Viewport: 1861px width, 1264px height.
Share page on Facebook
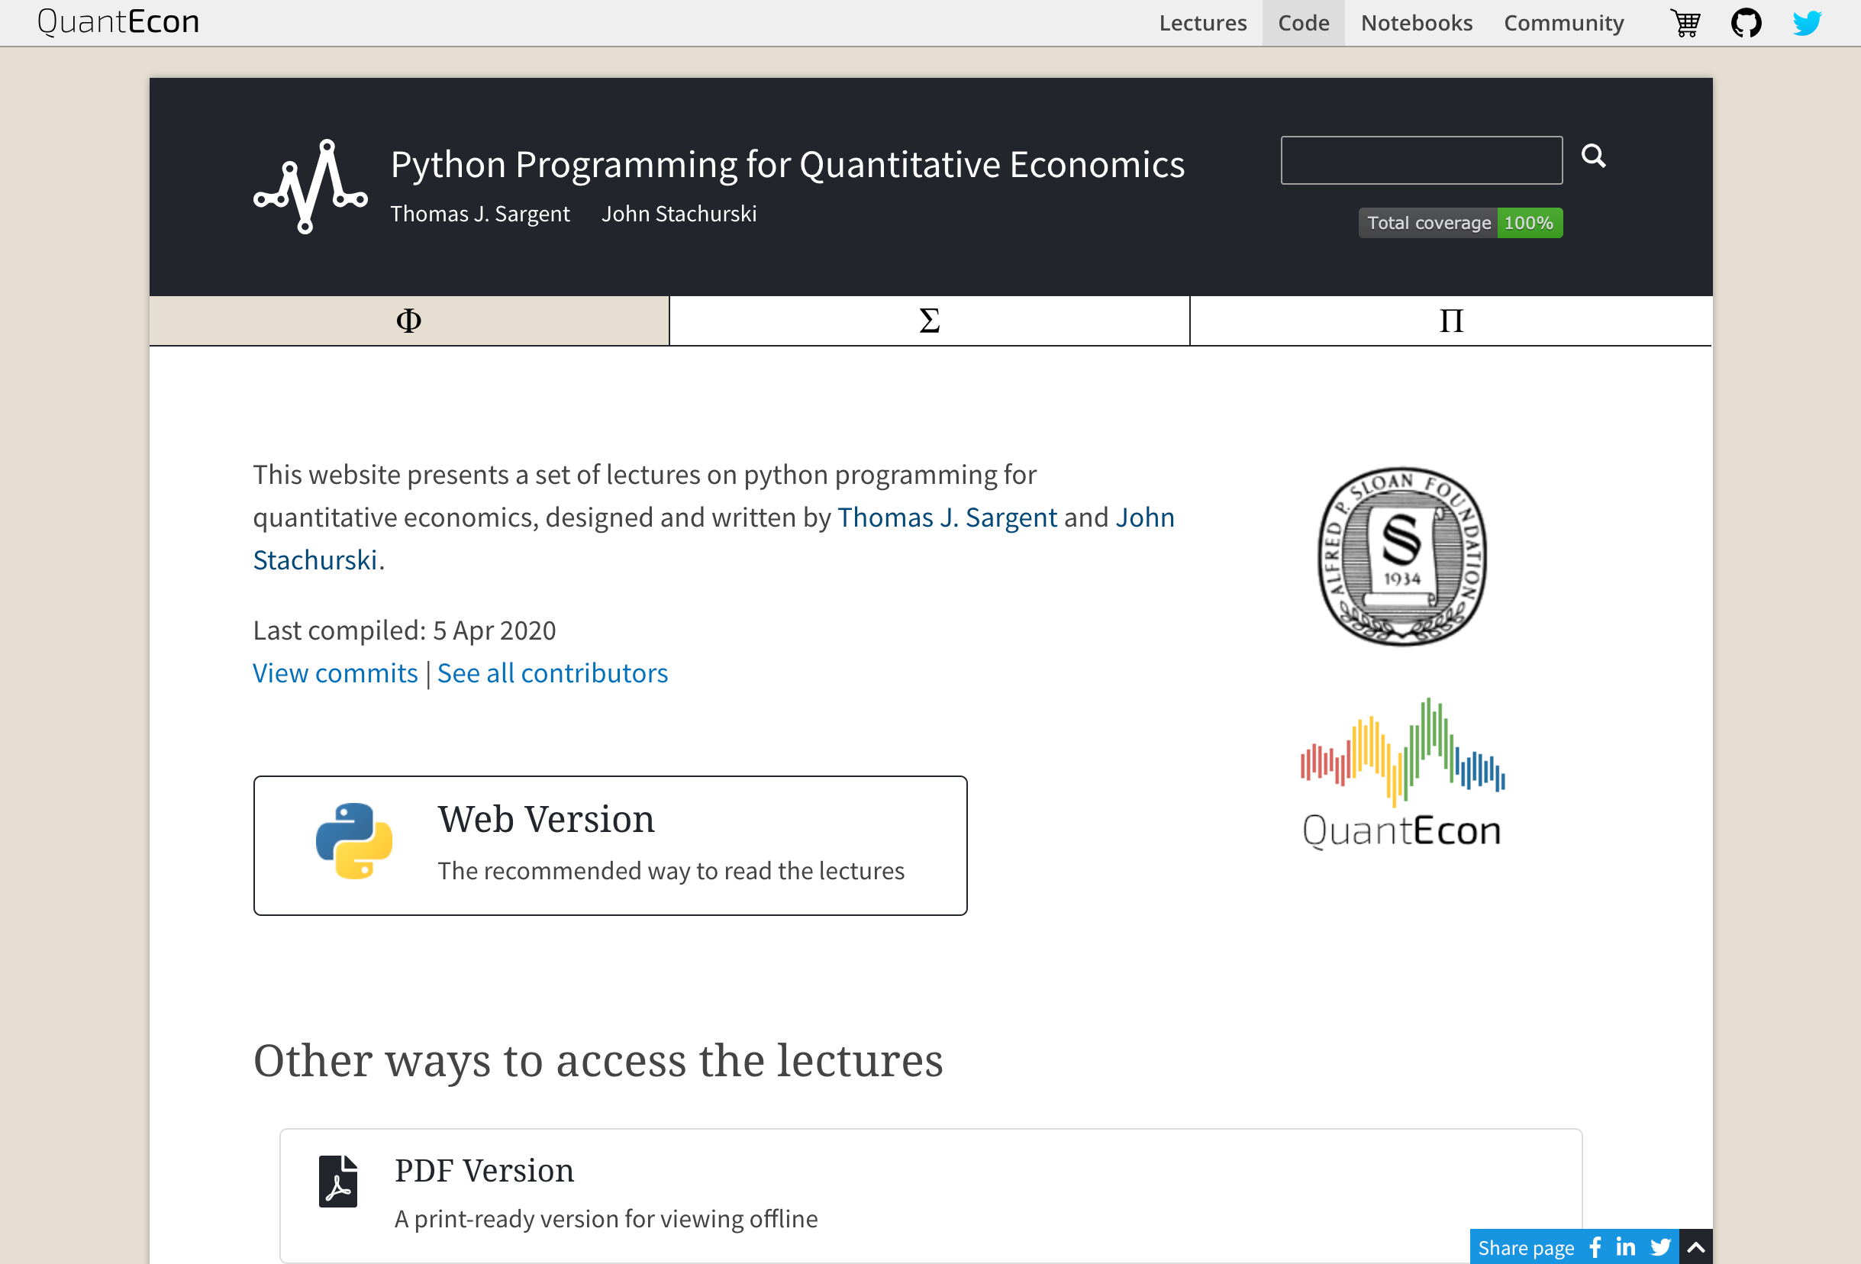tap(1595, 1247)
